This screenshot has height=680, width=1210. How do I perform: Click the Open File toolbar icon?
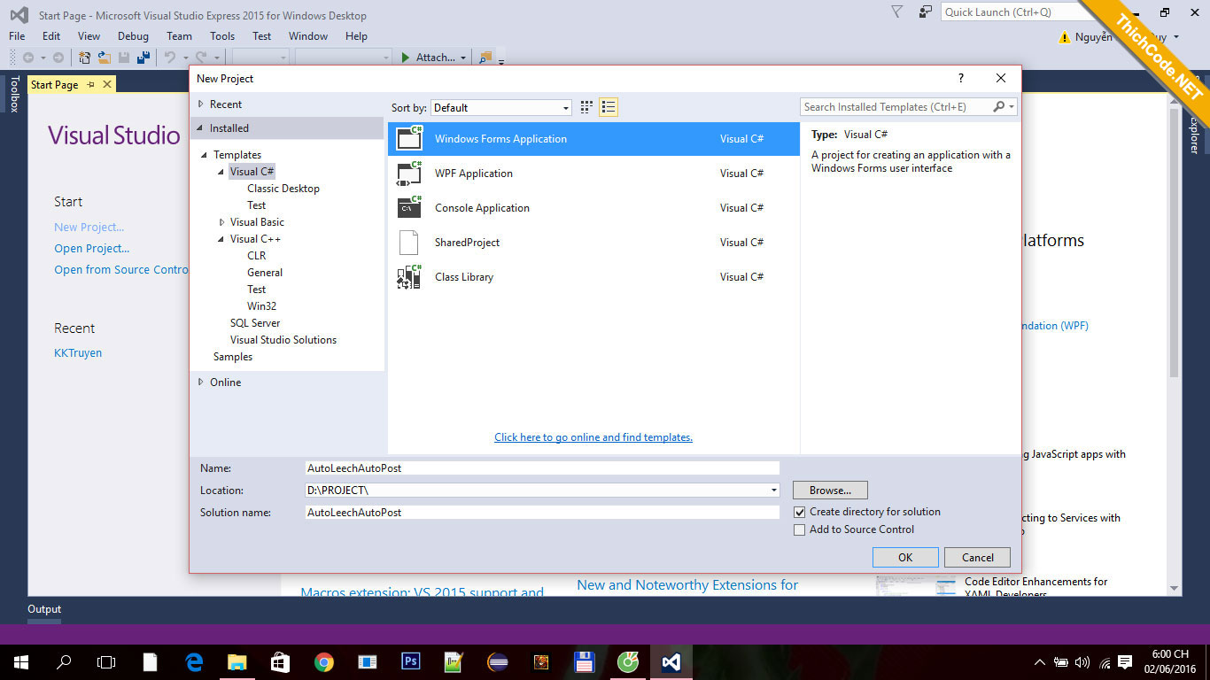coord(104,58)
